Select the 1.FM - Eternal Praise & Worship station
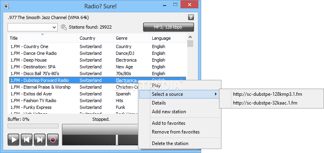324x153 pixels. (x=74, y=87)
